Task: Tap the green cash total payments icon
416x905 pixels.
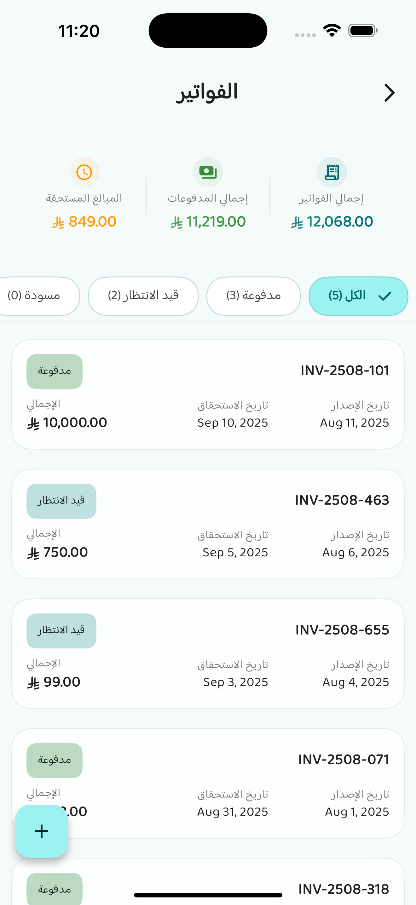Action: [208, 172]
